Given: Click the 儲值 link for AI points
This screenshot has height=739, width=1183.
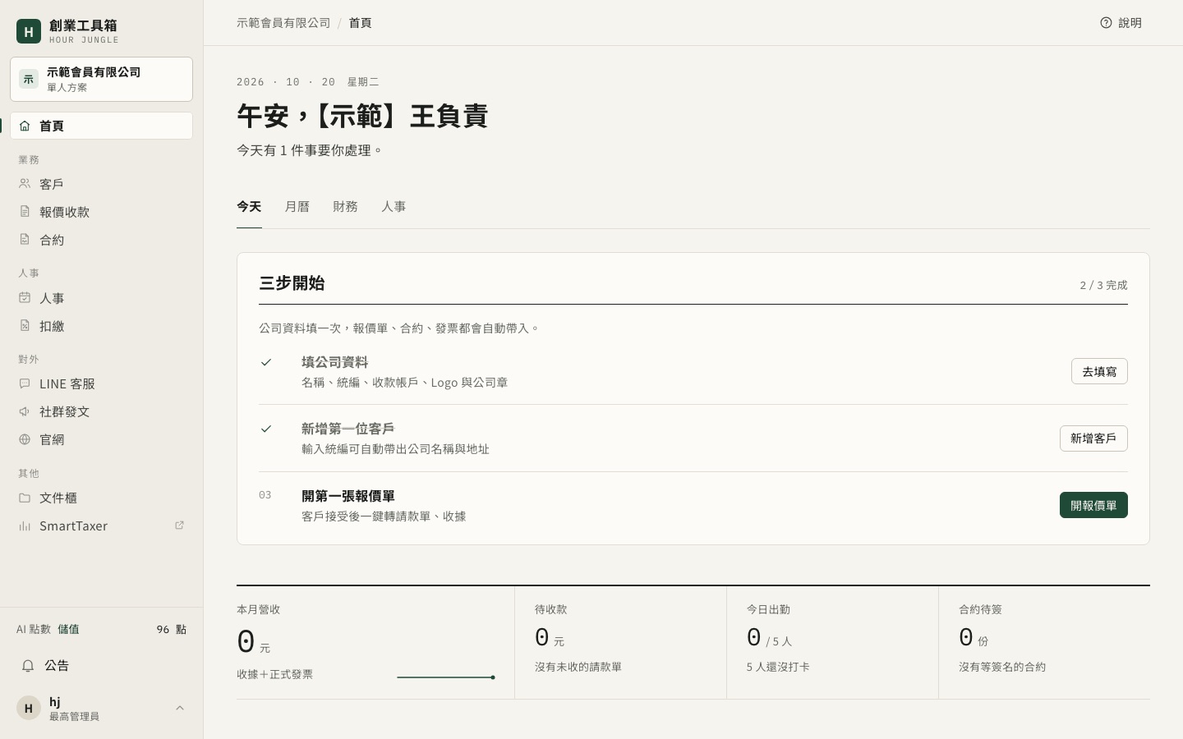Looking at the screenshot, I should point(68,629).
